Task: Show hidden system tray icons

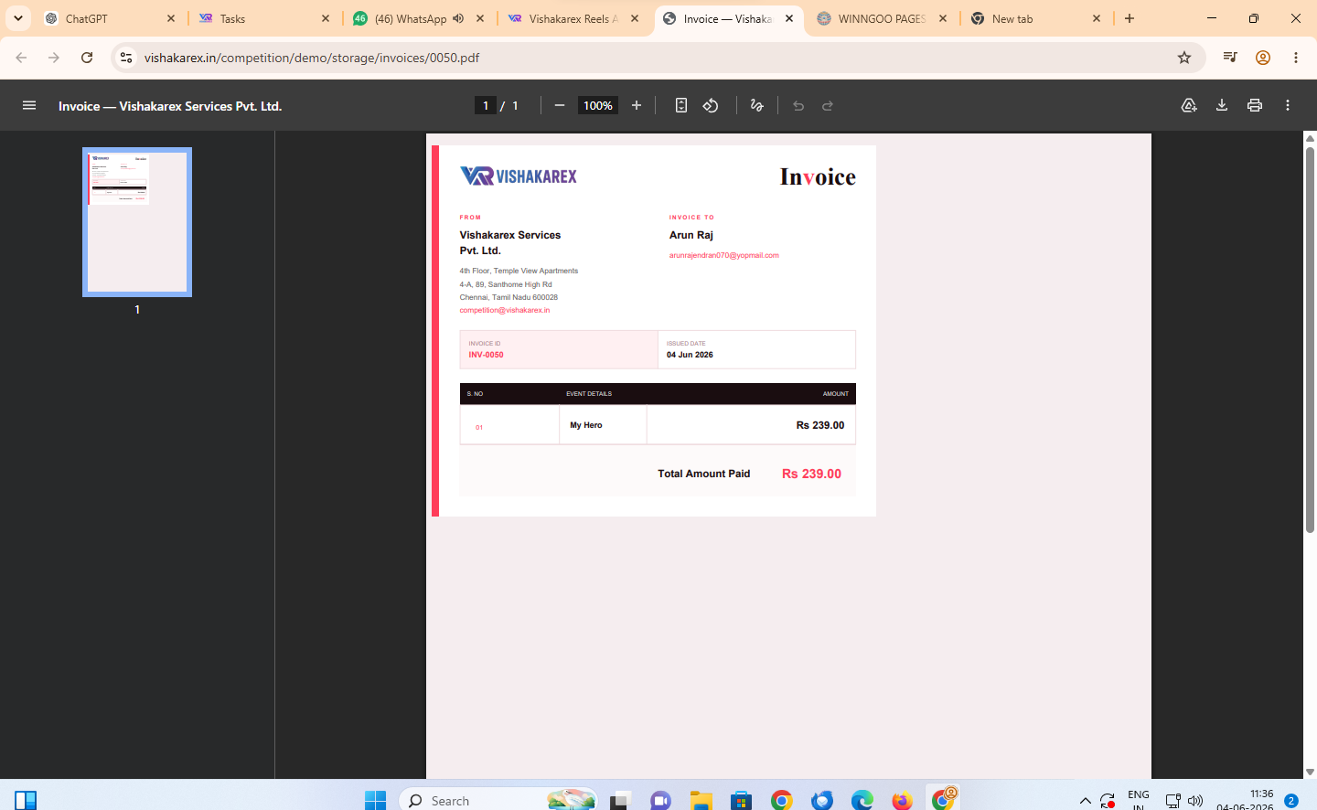Action: click(1085, 801)
